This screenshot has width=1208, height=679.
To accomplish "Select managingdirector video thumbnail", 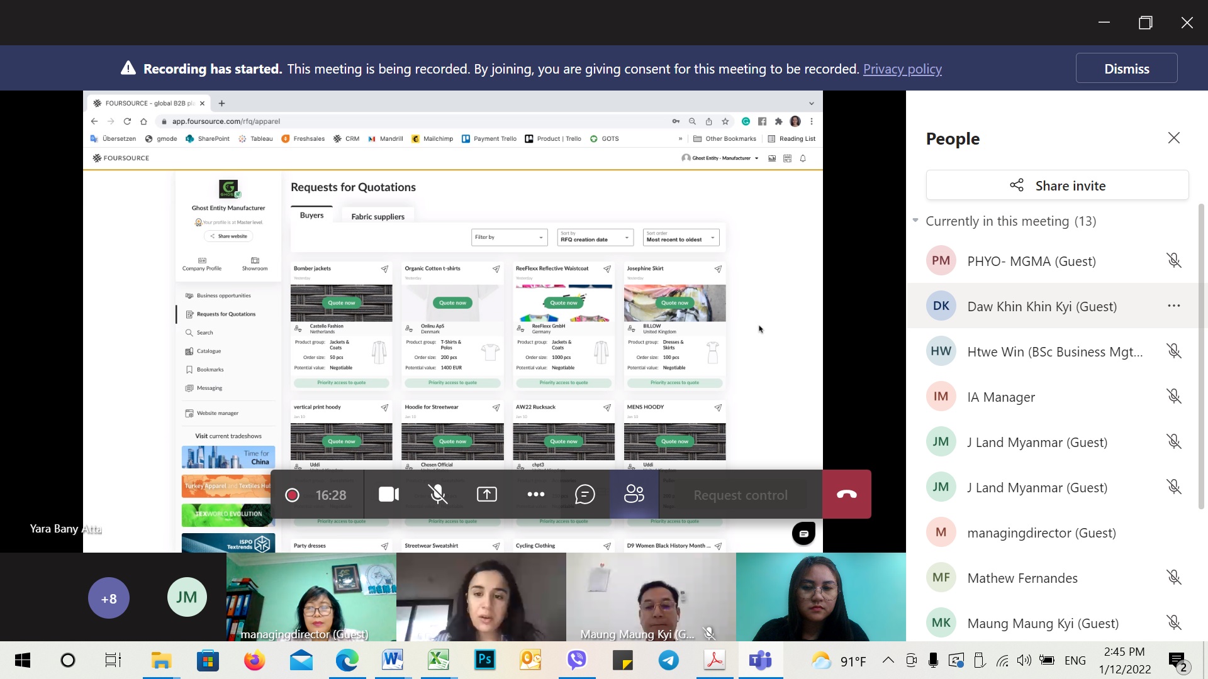I will click(x=311, y=597).
